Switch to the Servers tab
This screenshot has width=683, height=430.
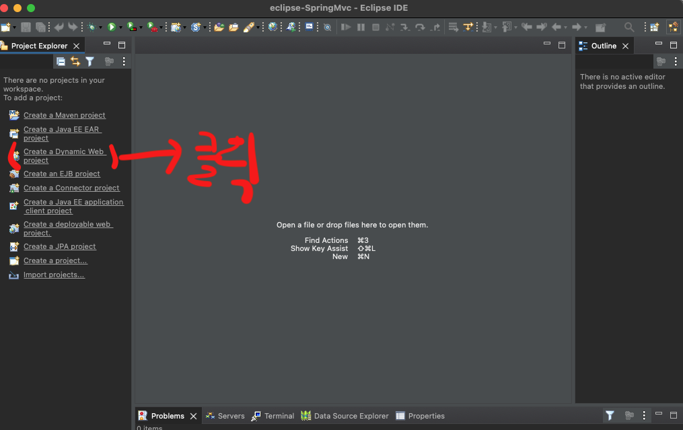point(225,416)
